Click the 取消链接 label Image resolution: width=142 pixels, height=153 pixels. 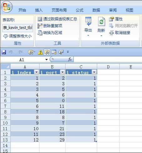[x=123, y=33]
